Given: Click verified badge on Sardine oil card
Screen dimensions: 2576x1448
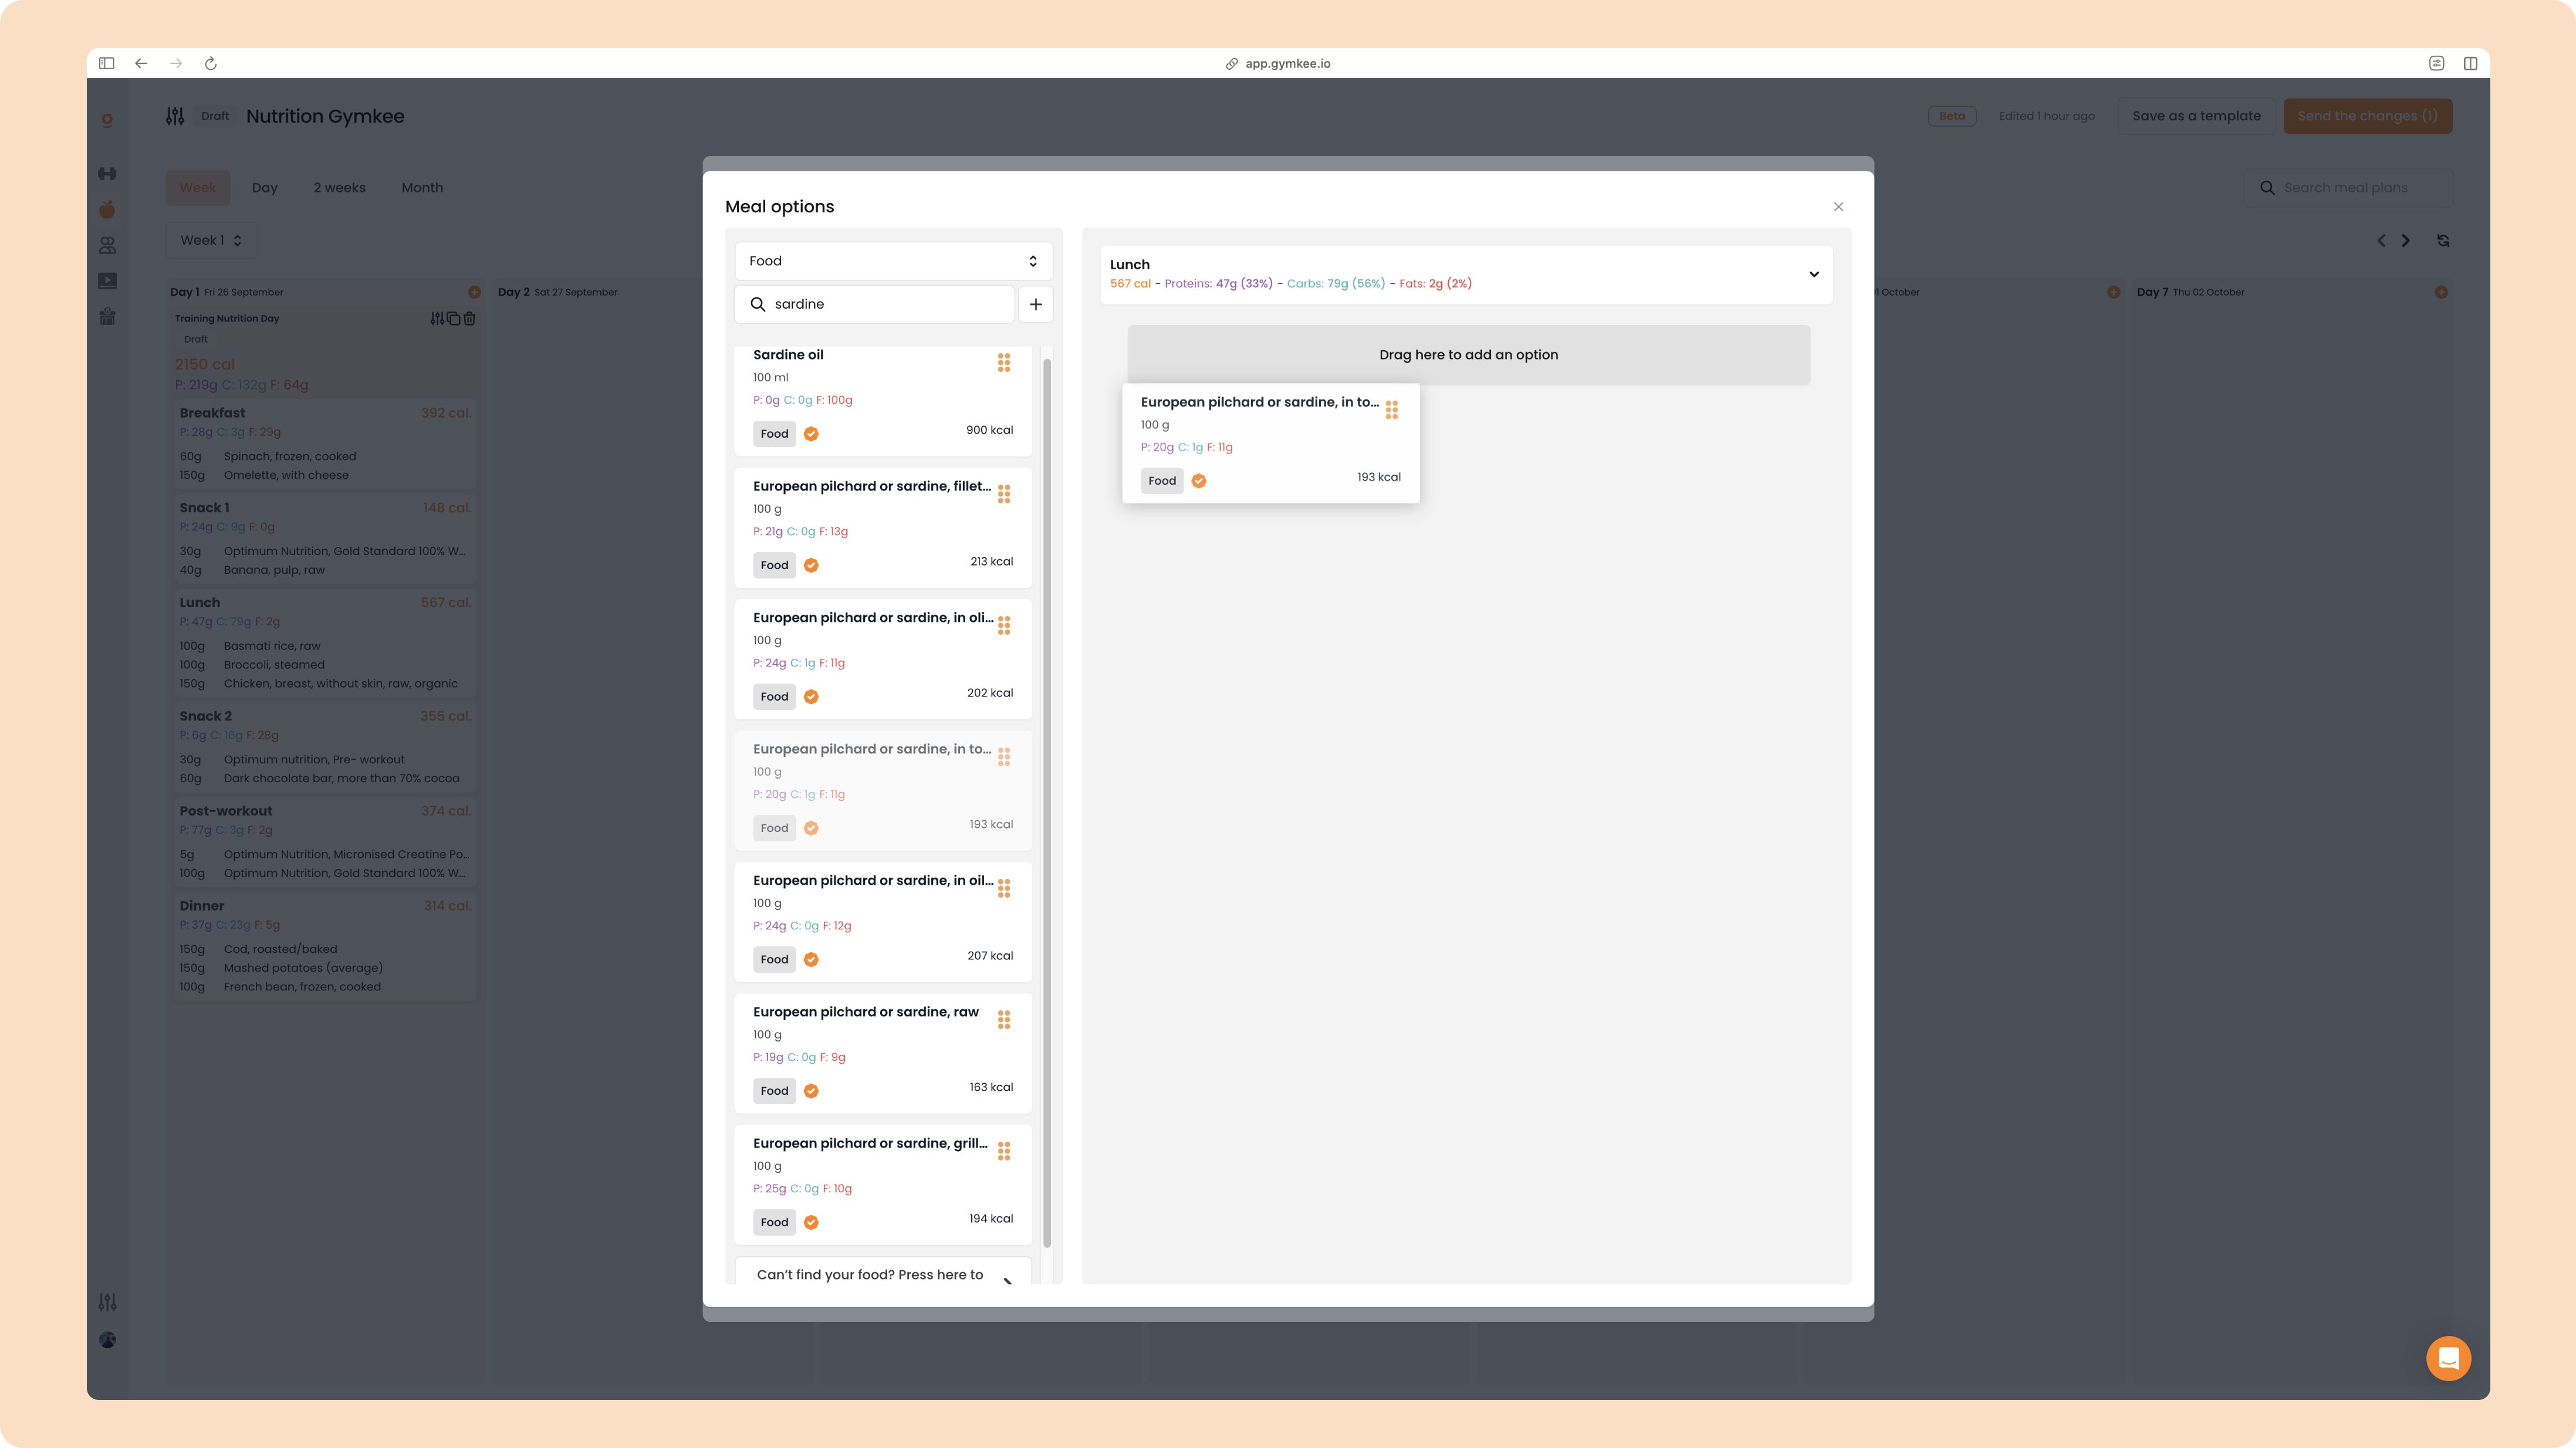Looking at the screenshot, I should click(x=811, y=434).
